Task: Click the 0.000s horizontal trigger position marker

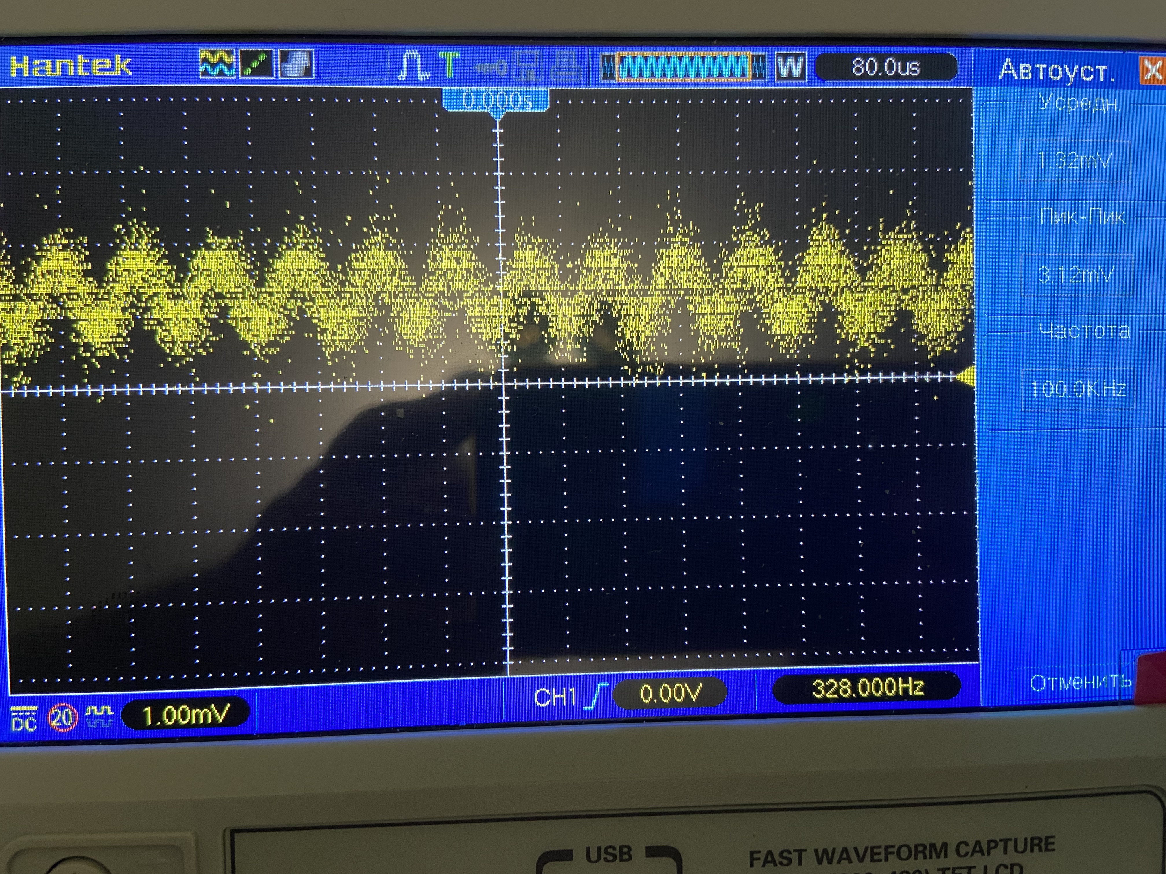Action: tap(496, 100)
